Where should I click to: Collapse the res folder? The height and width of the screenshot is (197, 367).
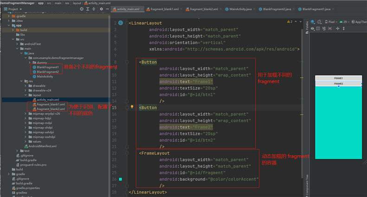[21, 81]
